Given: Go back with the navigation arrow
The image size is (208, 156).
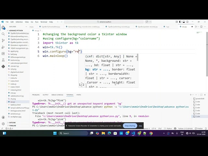Looking at the screenshot, I should point(58,22).
